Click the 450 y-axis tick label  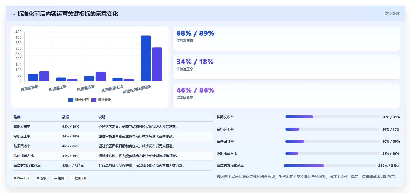coord(18,32)
